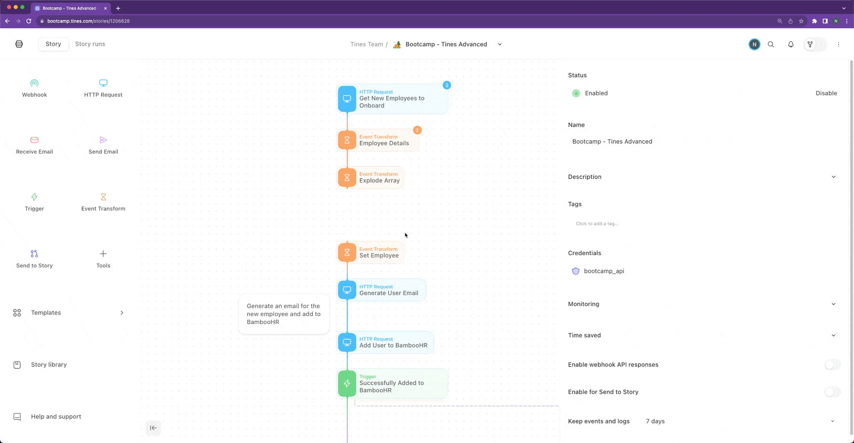Select the Send to Story action icon
The height and width of the screenshot is (443, 854).
pos(34,254)
